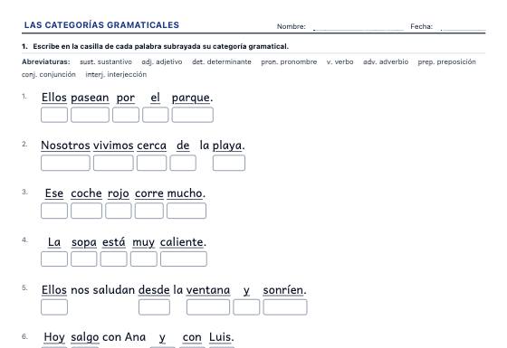The width and height of the screenshot is (507, 348).
Task: Click the underlined name 'Luis'
Action: 220,337
